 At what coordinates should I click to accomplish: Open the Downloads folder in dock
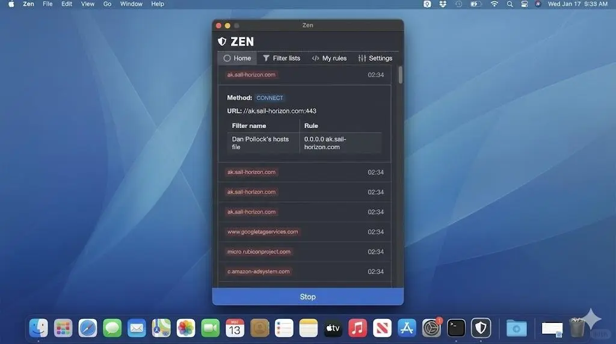point(516,328)
